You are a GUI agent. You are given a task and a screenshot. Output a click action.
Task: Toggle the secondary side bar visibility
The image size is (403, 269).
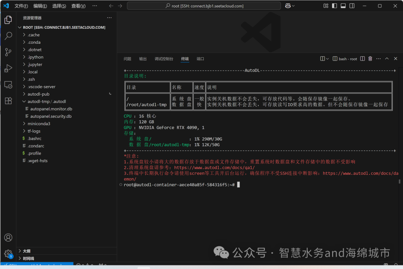pos(352,6)
